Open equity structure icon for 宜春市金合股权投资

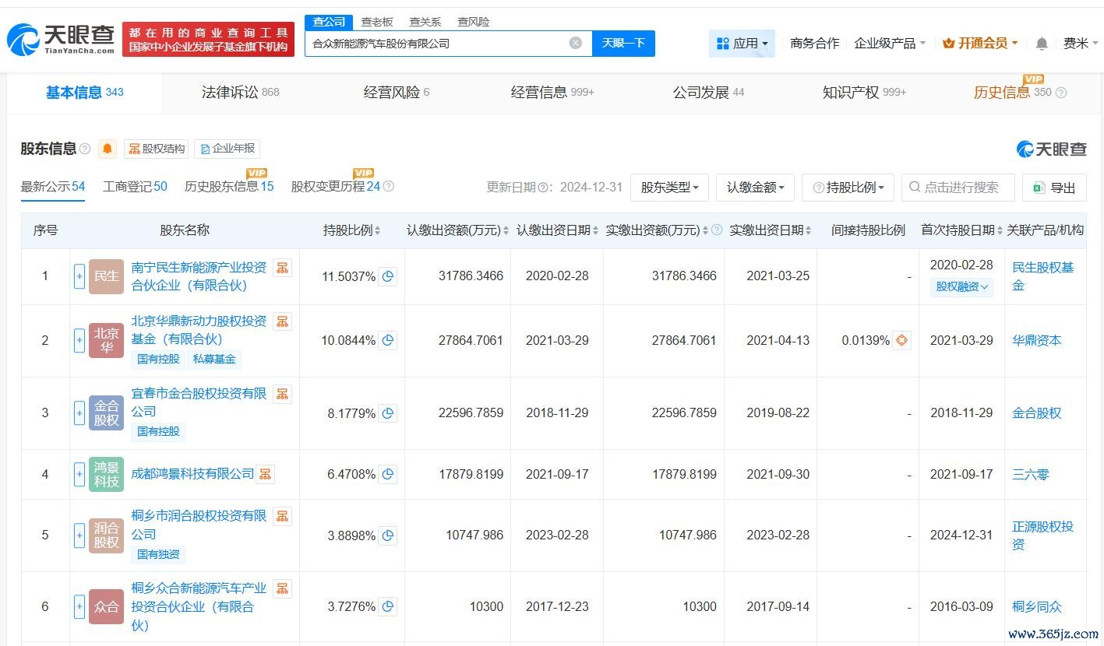tap(282, 394)
